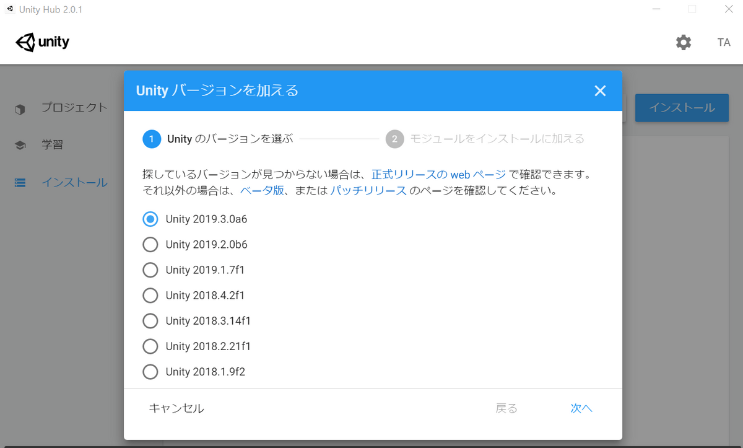Click step 1 circle indicator
The image size is (743, 448).
pyautogui.click(x=152, y=139)
